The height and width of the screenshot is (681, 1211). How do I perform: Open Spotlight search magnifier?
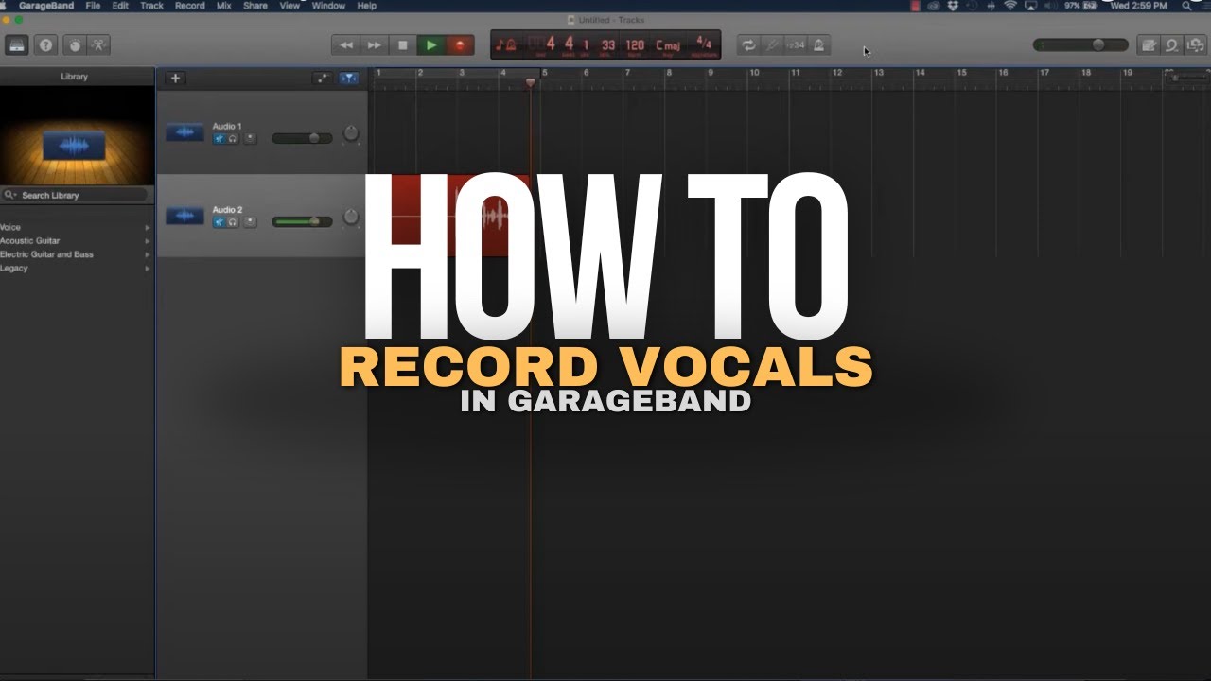click(x=1186, y=6)
